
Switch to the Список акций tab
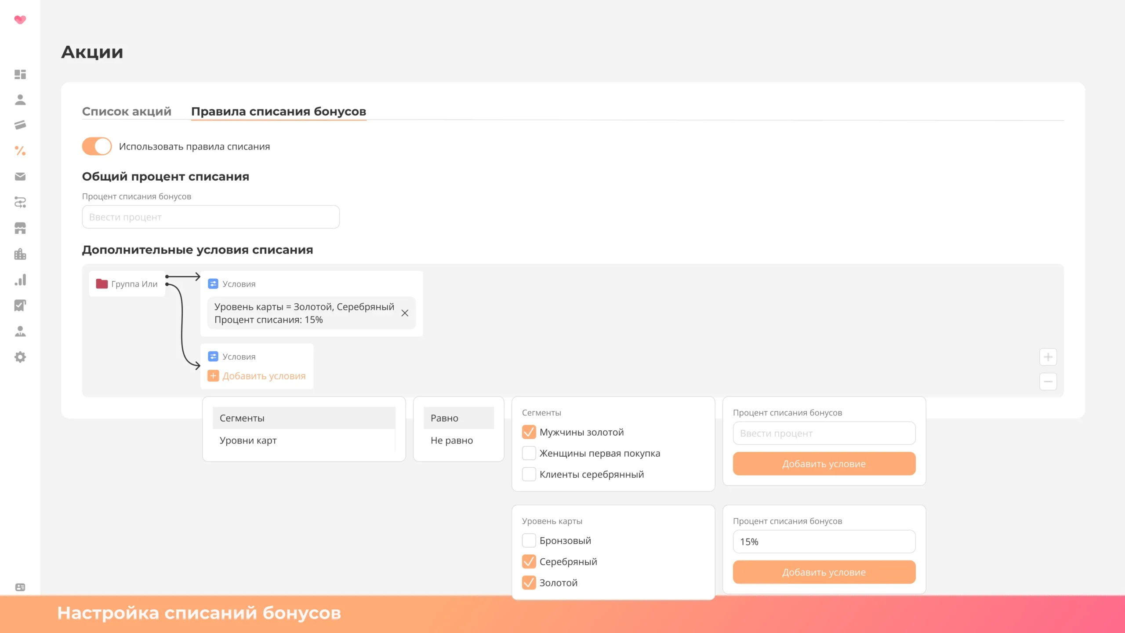click(x=127, y=111)
